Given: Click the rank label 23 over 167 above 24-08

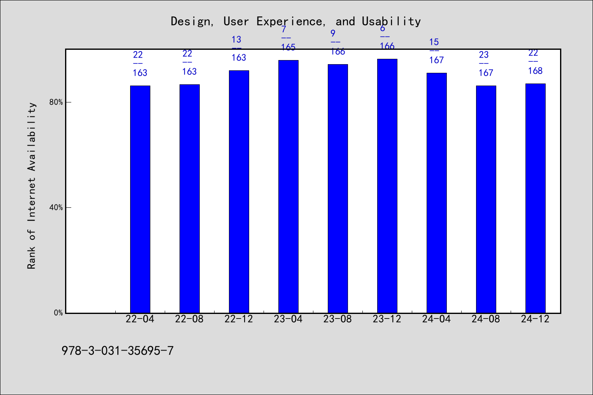Looking at the screenshot, I should click(486, 64).
